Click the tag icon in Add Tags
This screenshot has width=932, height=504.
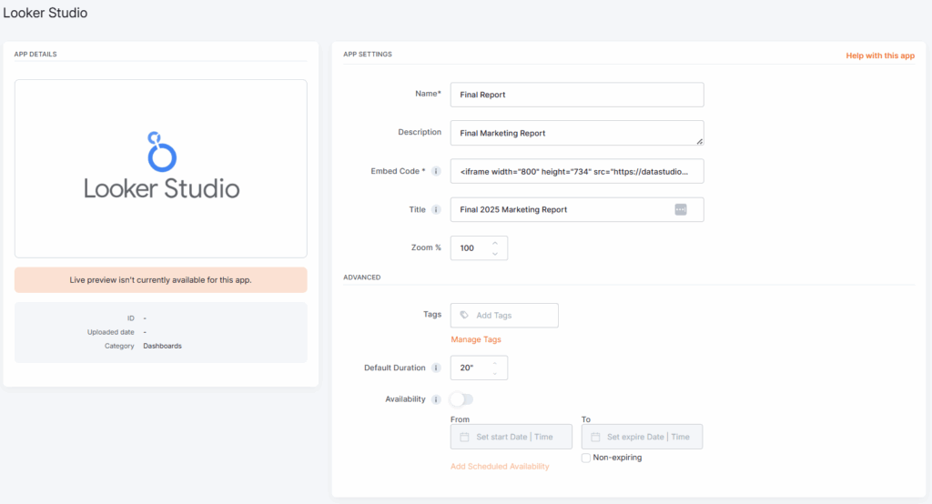464,315
